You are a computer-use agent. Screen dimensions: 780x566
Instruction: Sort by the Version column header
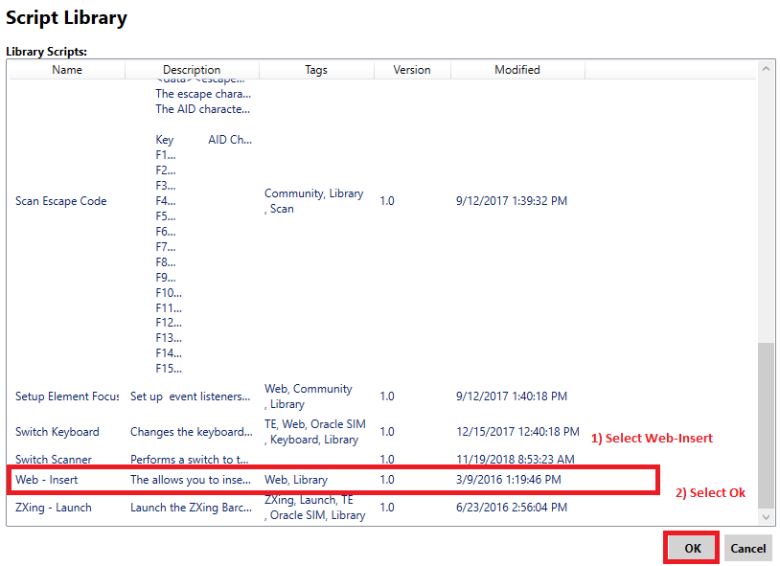(412, 70)
